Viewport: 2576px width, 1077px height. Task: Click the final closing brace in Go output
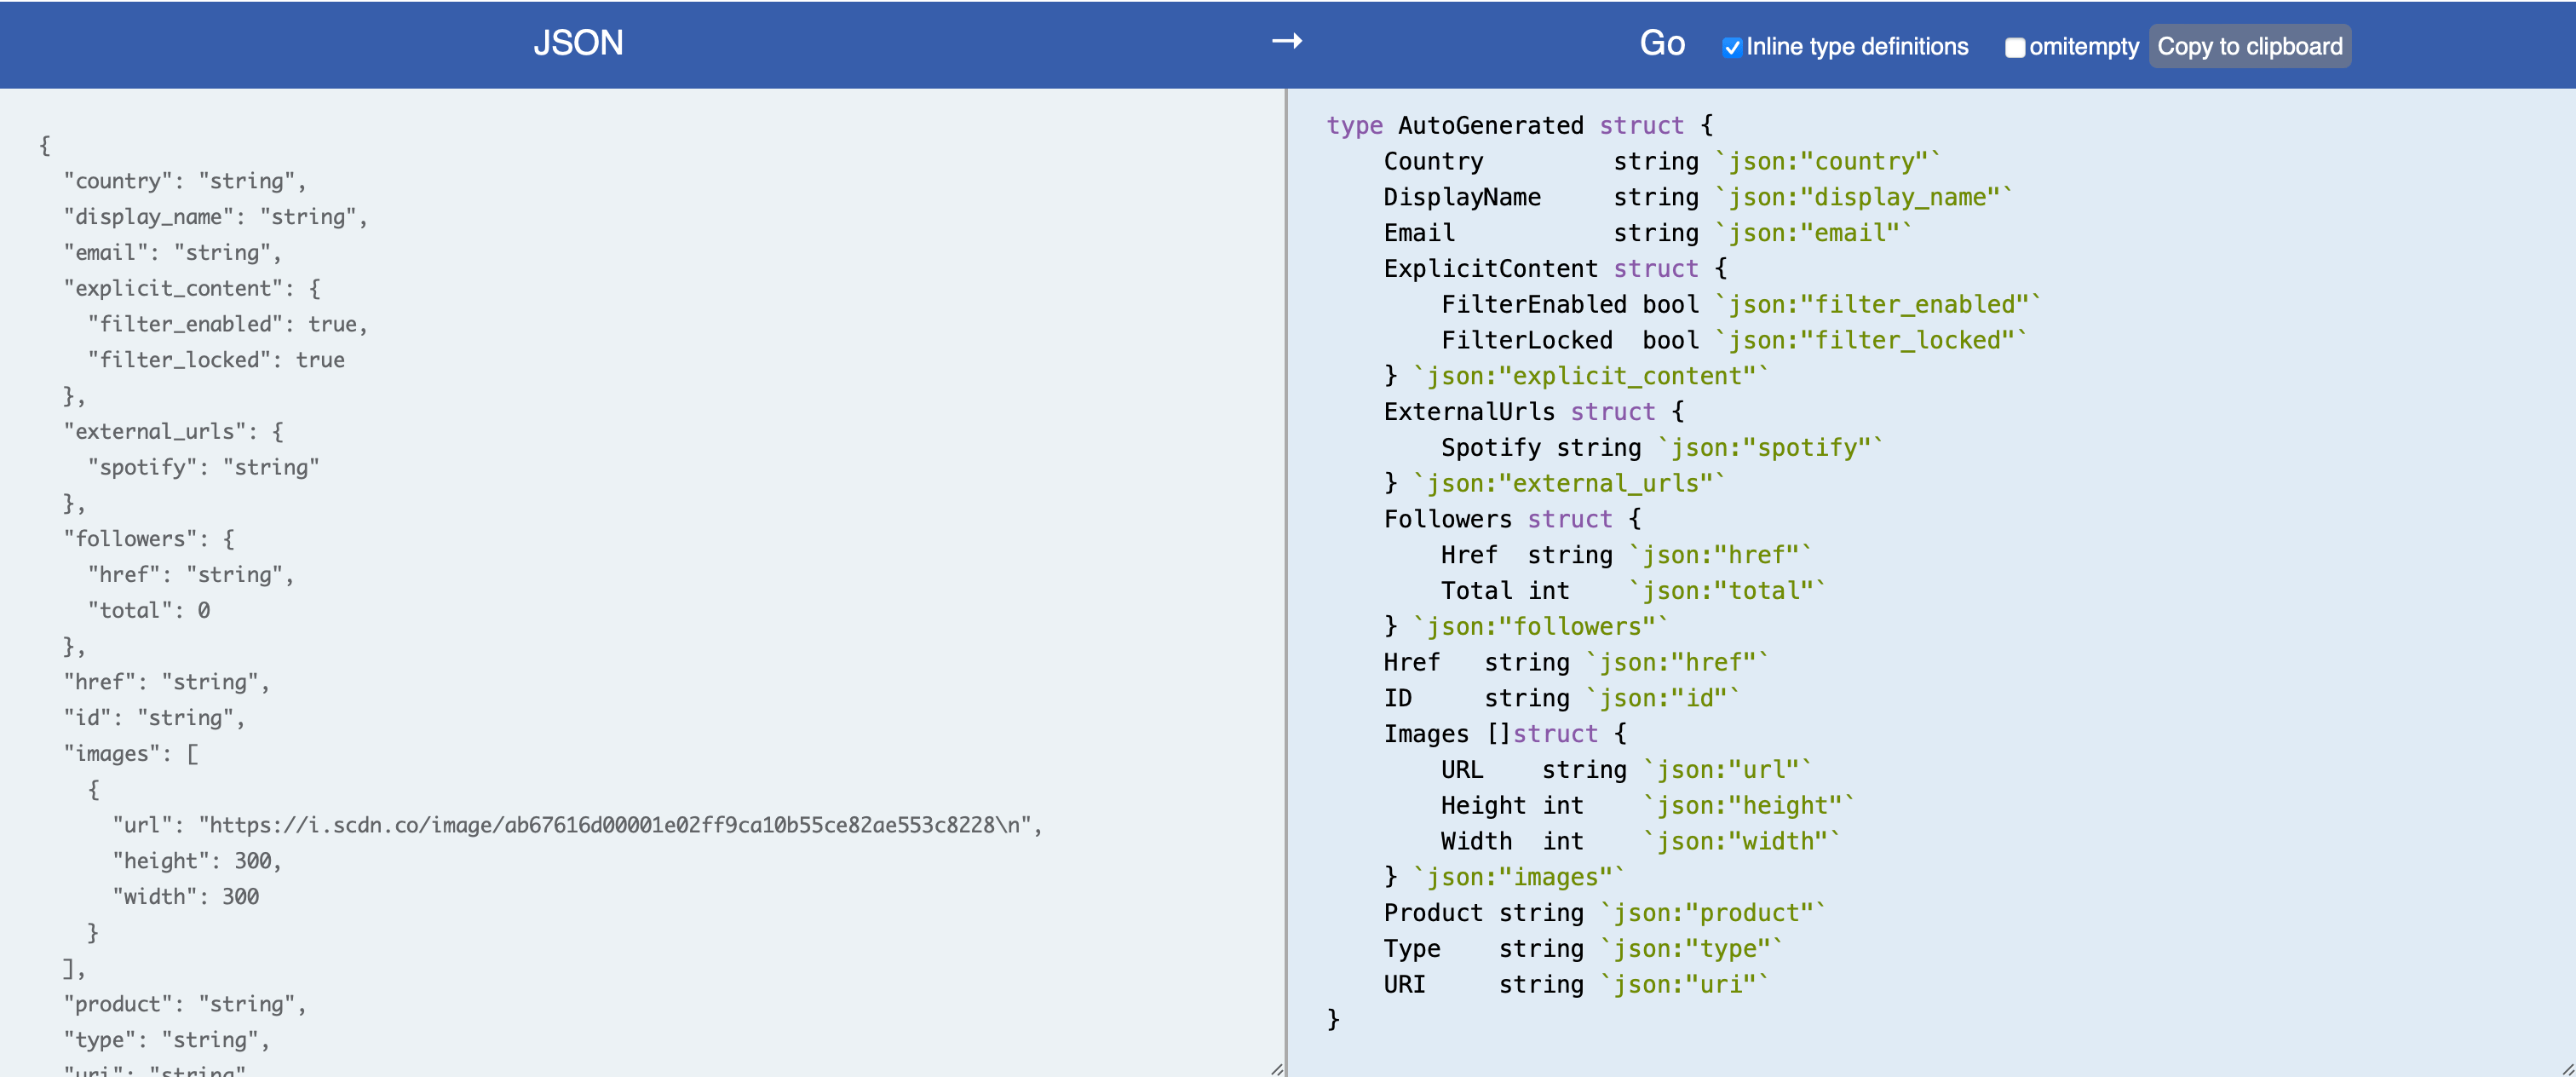tap(1332, 1019)
